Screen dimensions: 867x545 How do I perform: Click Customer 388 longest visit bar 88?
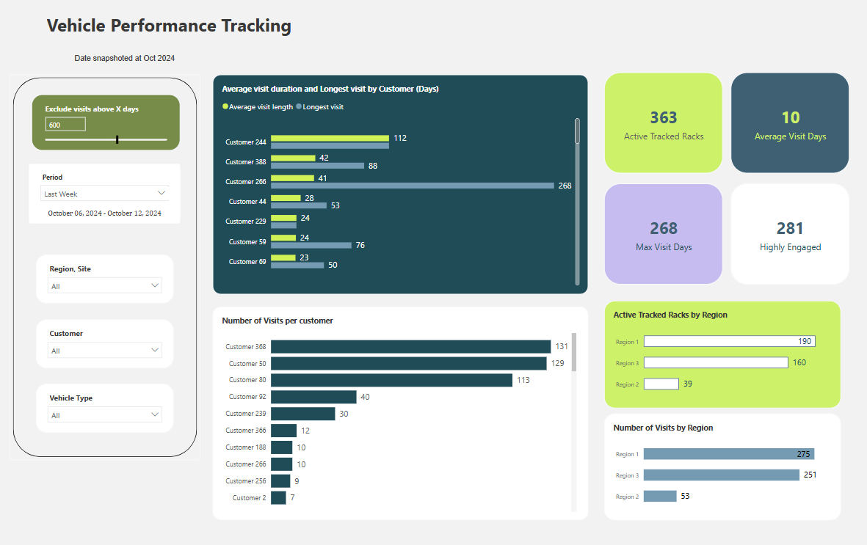[317, 166]
